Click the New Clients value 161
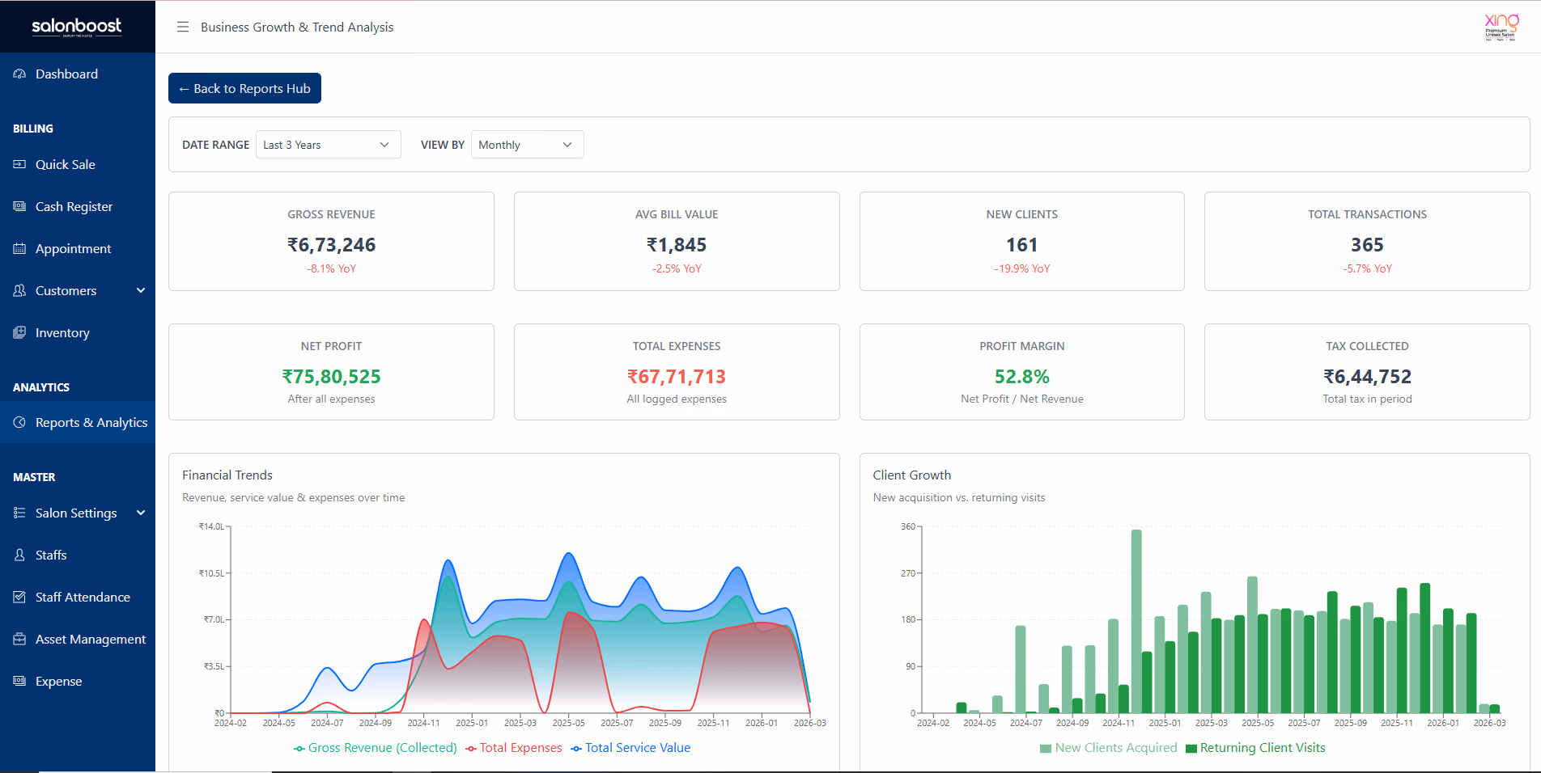 [x=1021, y=245]
